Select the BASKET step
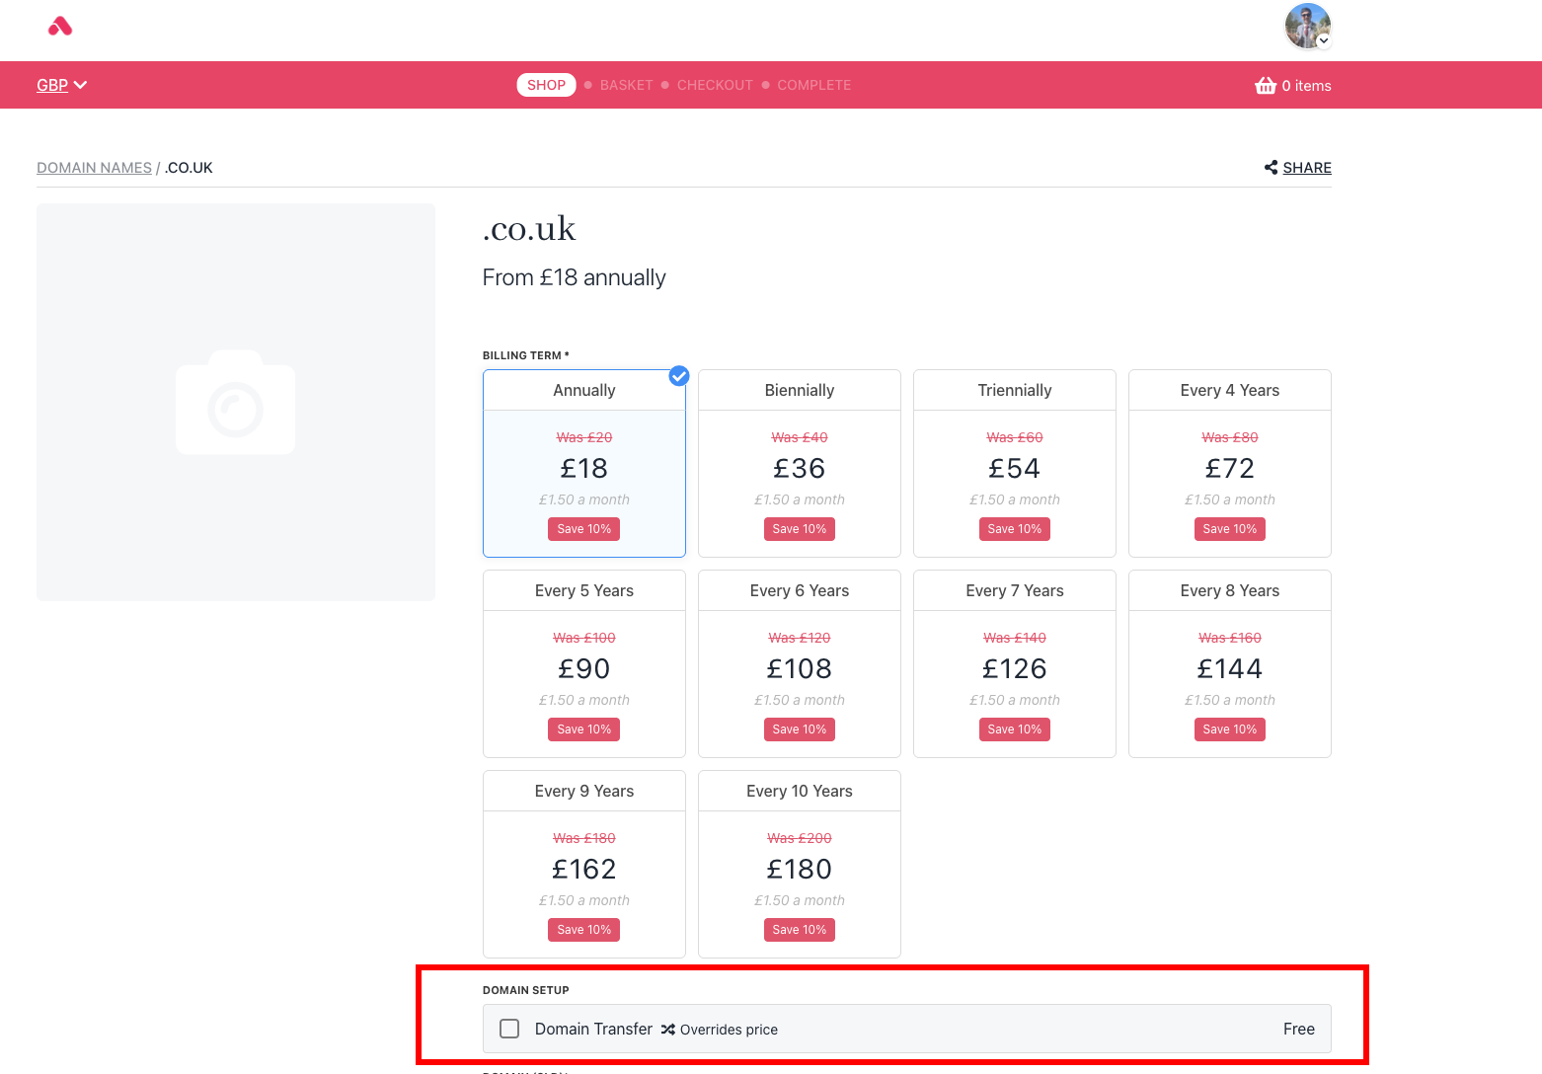1542x1074 pixels. click(627, 85)
